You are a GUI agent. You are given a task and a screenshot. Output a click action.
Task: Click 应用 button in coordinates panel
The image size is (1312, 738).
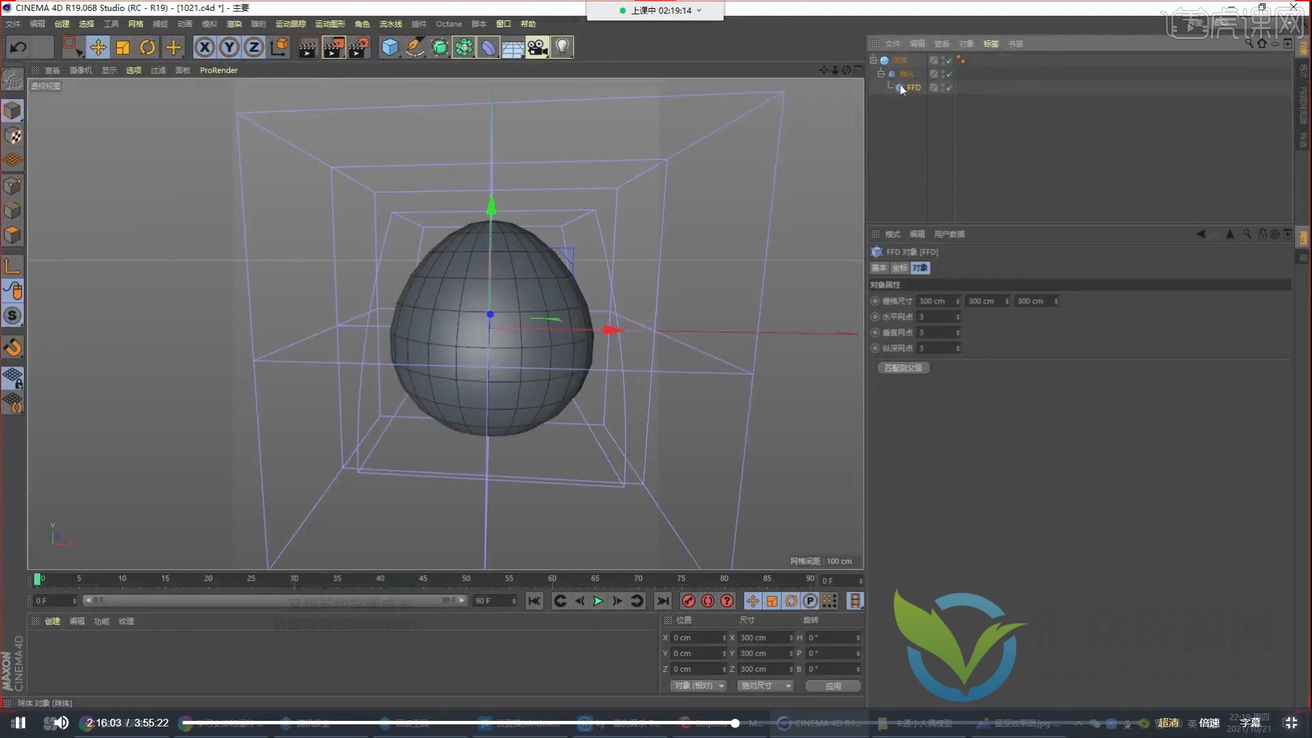coord(832,686)
